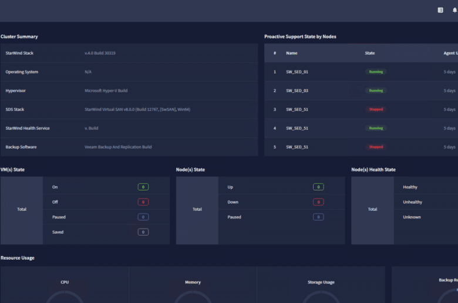
Task: Select the Saved label in VM(s) State
Action: [x=58, y=232]
